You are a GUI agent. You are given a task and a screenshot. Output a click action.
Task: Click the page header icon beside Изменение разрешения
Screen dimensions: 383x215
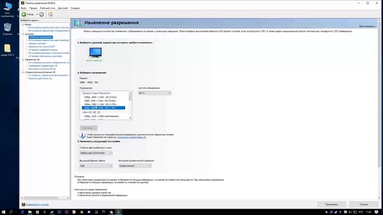point(78,23)
